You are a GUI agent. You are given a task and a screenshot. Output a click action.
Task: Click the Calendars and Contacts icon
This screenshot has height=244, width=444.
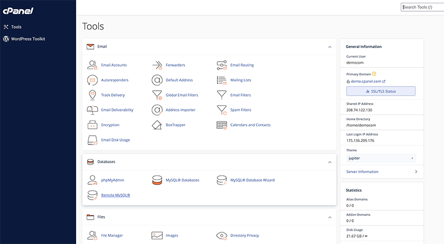(221, 125)
